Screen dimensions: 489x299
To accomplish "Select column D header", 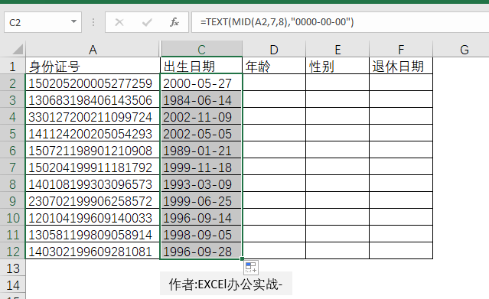I will click(x=274, y=49).
